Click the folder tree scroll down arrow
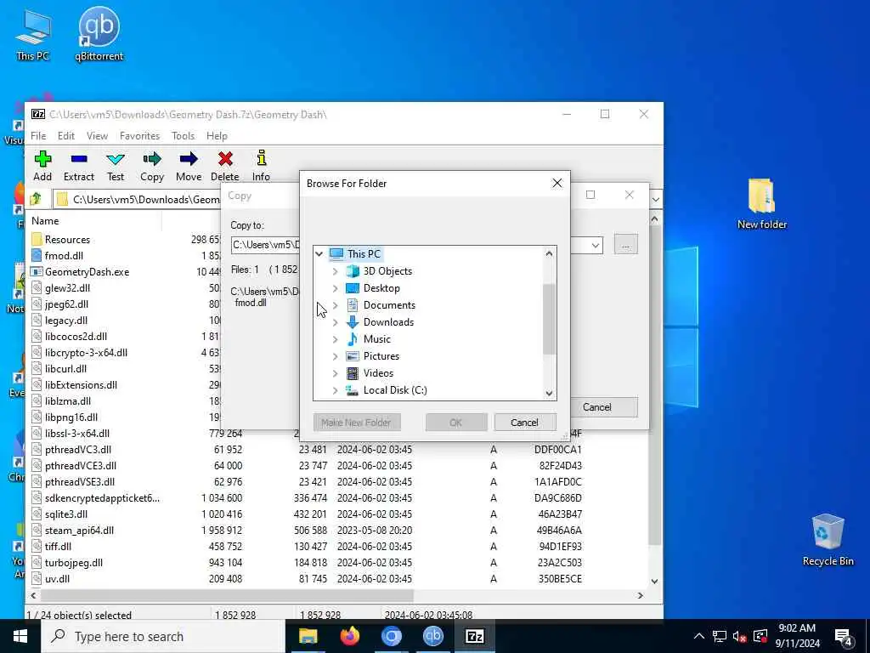The height and width of the screenshot is (653, 870). [x=549, y=393]
